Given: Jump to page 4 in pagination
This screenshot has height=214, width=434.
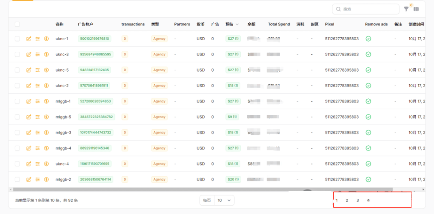Looking at the screenshot, I should tap(368, 200).
